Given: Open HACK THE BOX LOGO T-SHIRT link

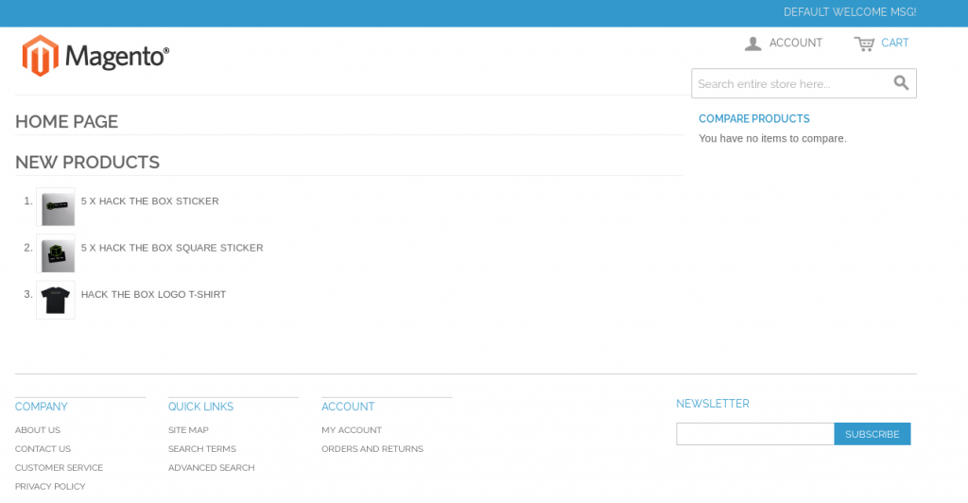Looking at the screenshot, I should click(x=154, y=294).
